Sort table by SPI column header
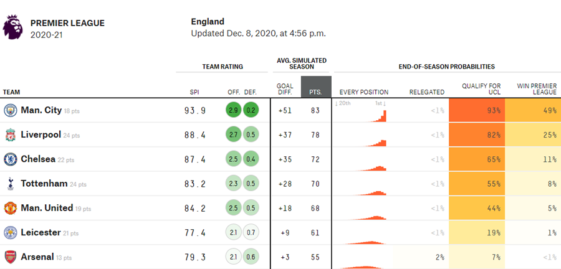 (194, 92)
